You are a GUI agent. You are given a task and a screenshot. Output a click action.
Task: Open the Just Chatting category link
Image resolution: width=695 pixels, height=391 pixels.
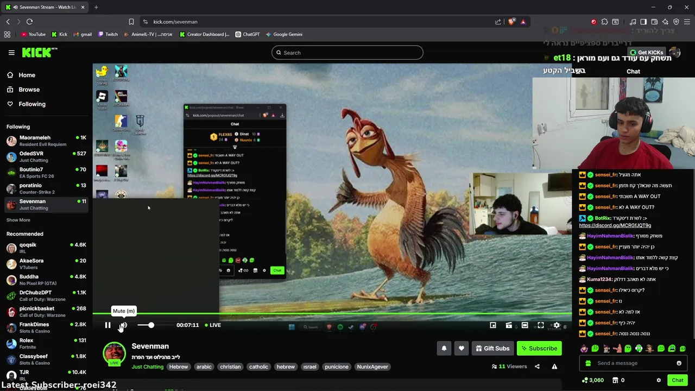point(147,367)
